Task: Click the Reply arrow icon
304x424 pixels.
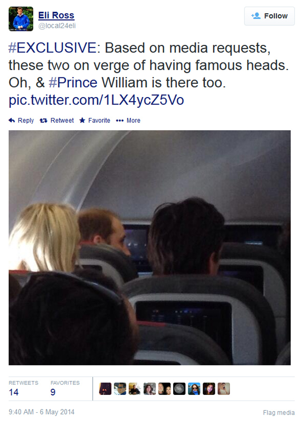Action: 12,121
